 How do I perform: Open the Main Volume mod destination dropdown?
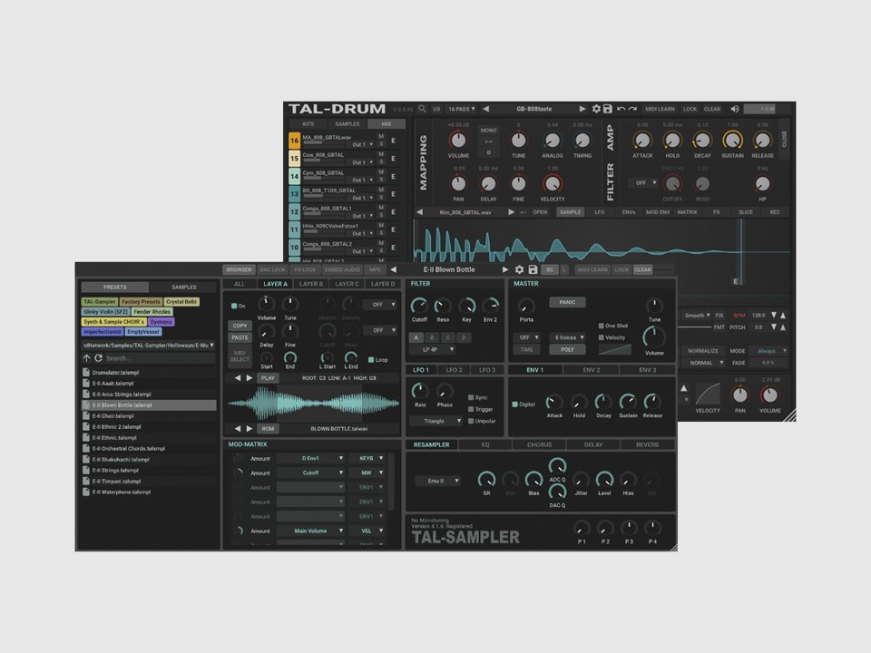pos(311,531)
